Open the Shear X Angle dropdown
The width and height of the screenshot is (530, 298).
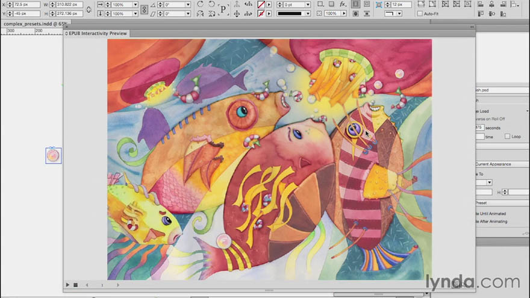coord(188,14)
